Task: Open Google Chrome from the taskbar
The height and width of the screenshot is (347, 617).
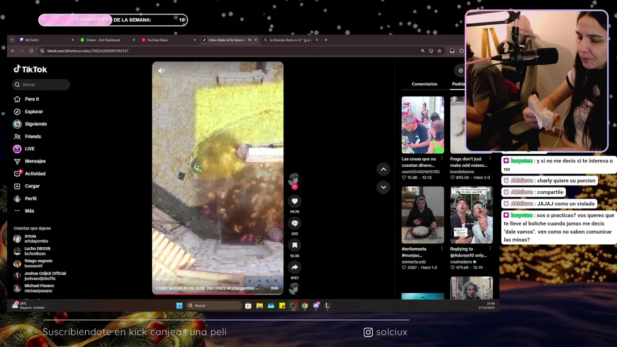Action: (305, 306)
